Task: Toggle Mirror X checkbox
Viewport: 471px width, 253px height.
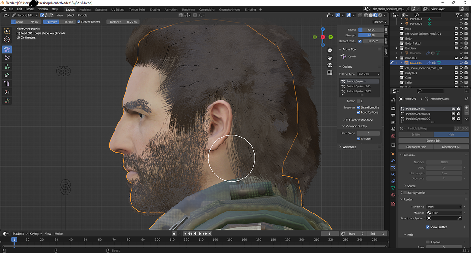Action: point(358,101)
